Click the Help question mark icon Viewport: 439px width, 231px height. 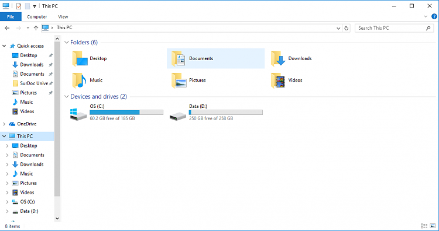click(434, 16)
